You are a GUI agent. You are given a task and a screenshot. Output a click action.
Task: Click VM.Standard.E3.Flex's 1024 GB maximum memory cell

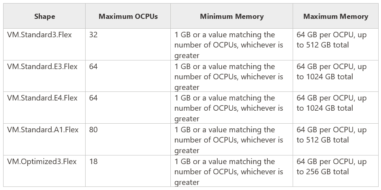tap(331, 72)
